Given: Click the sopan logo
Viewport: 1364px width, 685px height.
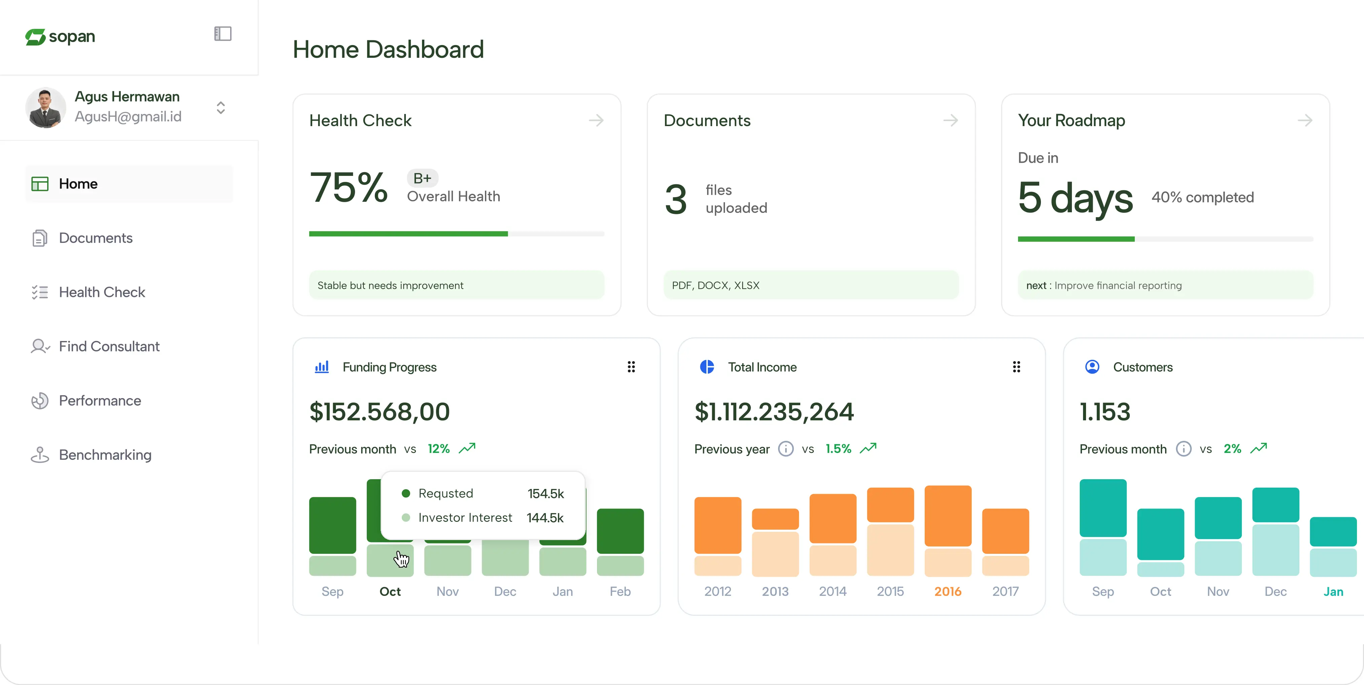Looking at the screenshot, I should tap(60, 37).
